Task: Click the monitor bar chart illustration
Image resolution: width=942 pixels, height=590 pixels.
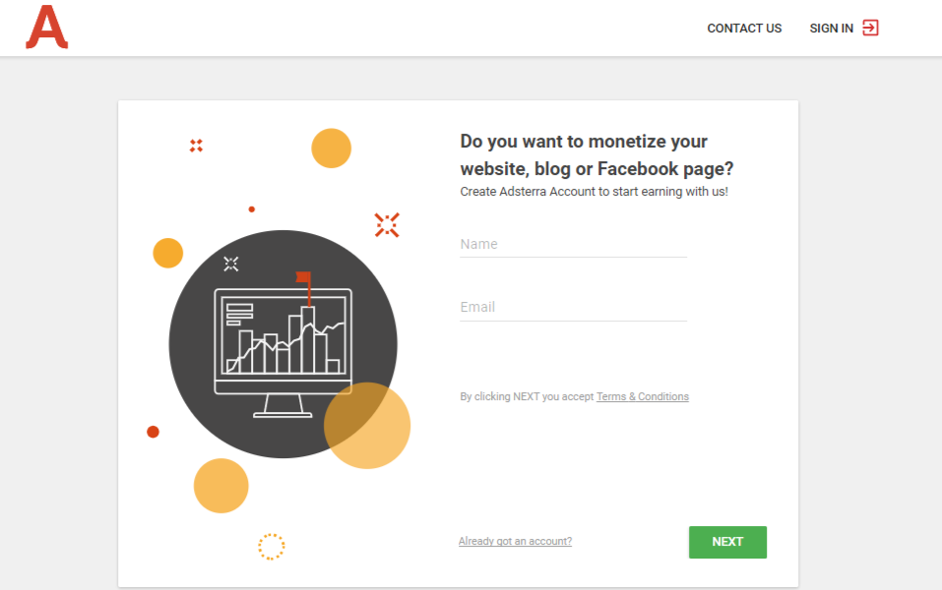Action: (283, 341)
